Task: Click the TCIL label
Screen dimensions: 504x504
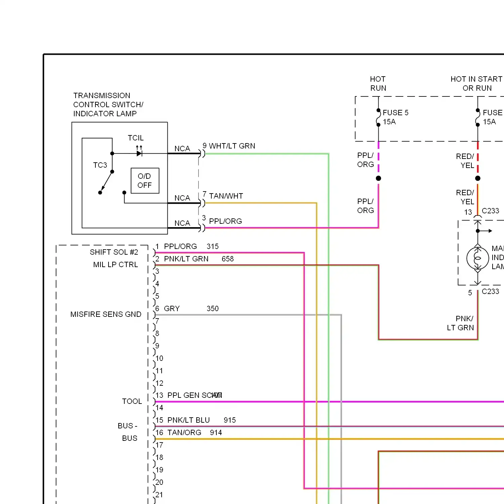Action: (136, 138)
